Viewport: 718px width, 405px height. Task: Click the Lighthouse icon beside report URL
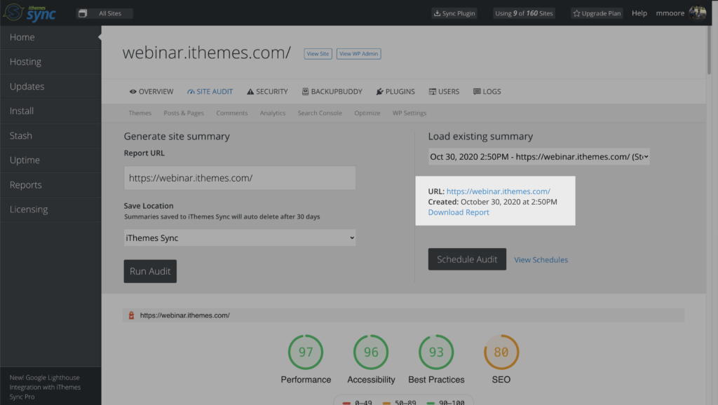[131, 315]
